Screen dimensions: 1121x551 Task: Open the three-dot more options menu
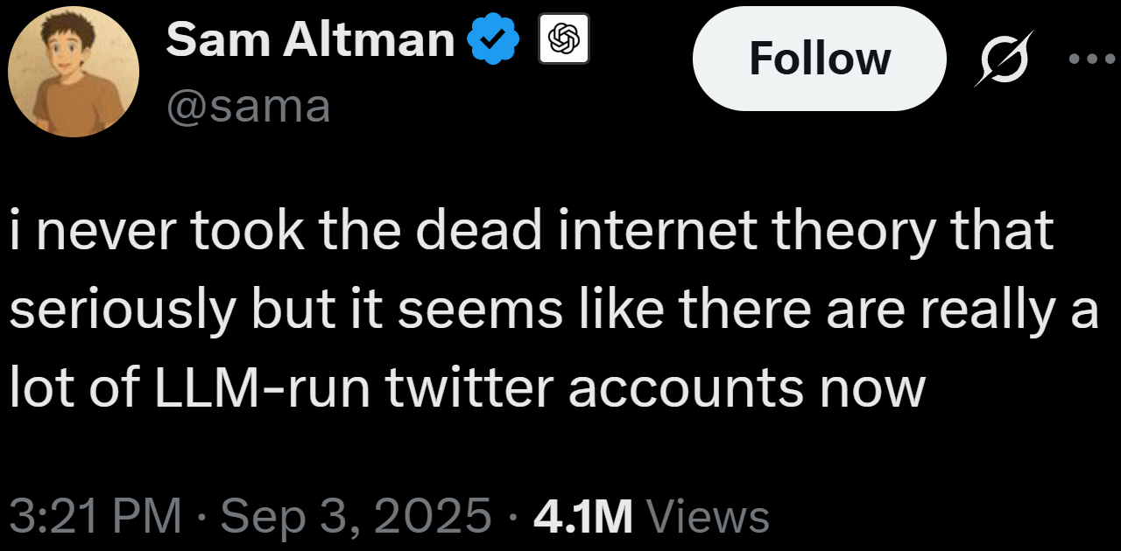tap(1090, 59)
